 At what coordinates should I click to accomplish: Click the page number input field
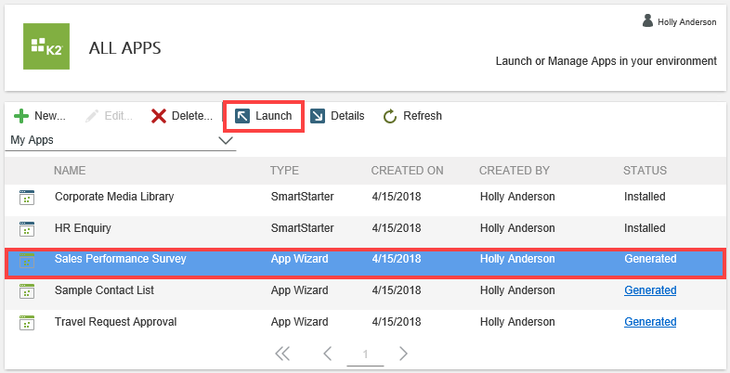365,354
